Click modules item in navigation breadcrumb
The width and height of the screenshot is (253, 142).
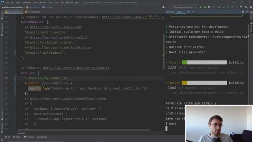click(48, 7)
